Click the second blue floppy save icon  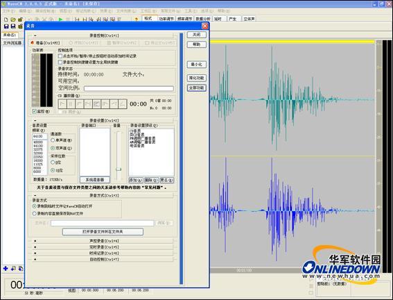[x=13, y=26]
